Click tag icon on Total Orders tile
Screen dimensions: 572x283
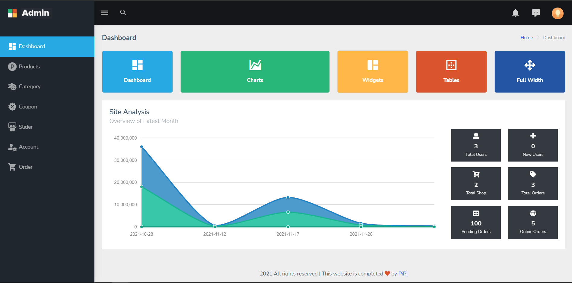(x=533, y=175)
